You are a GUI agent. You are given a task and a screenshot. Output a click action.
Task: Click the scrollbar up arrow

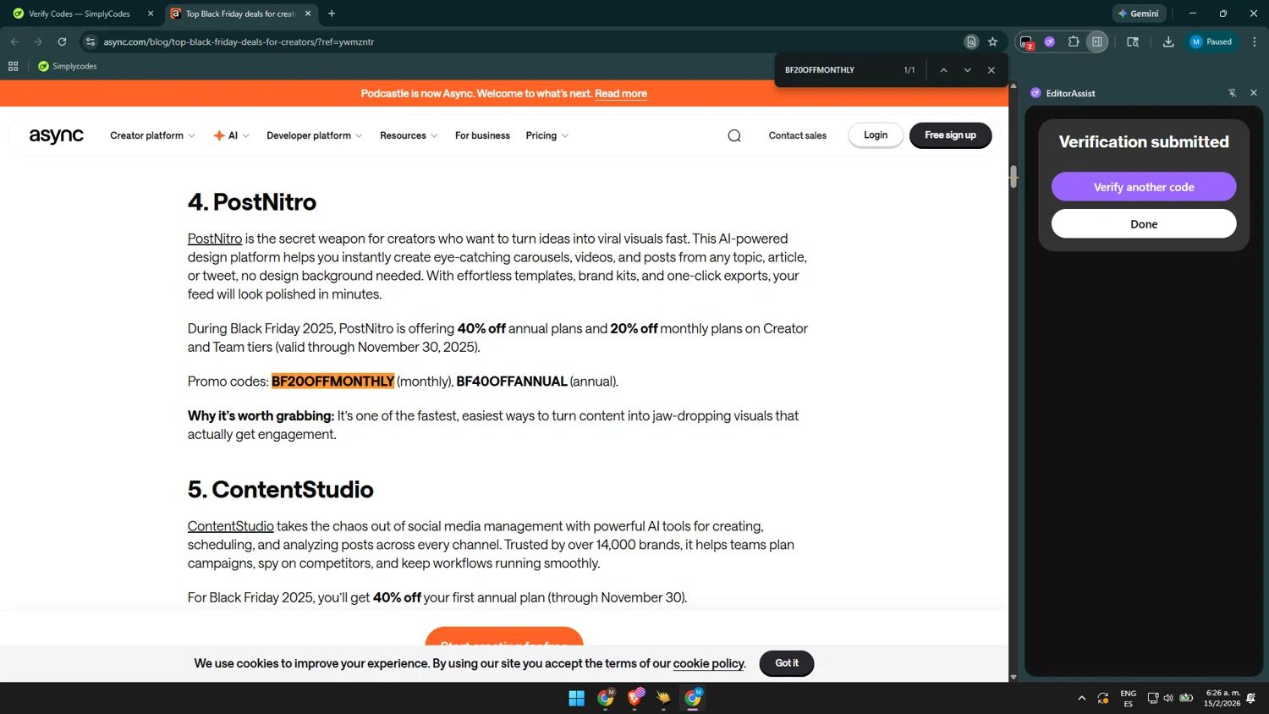pyautogui.click(x=1014, y=85)
